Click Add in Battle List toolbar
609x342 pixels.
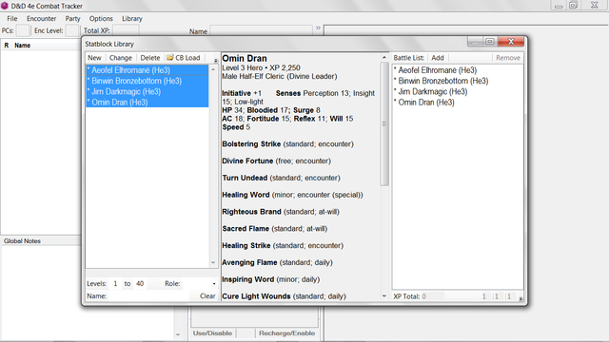[438, 58]
